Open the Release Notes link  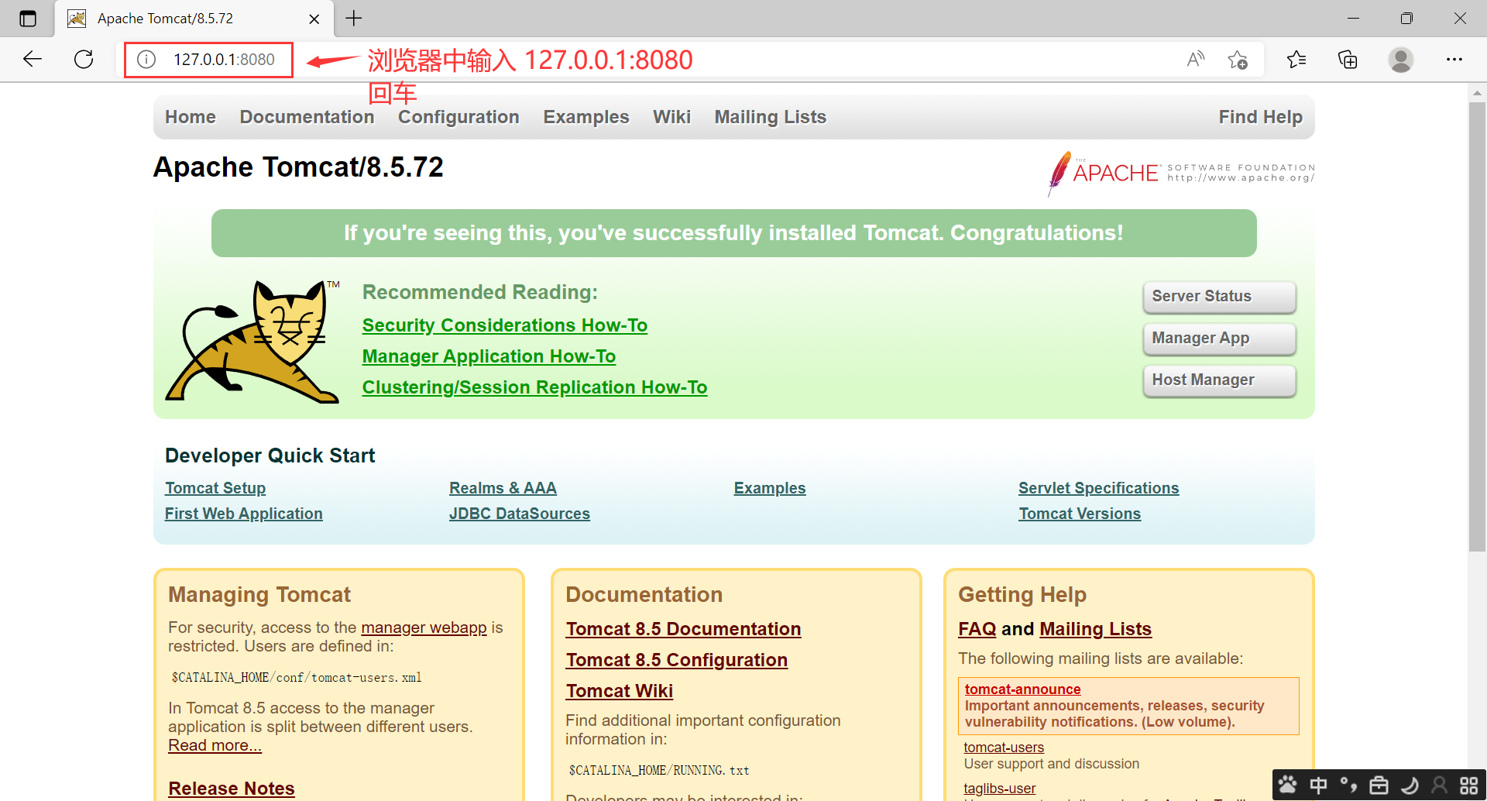(x=232, y=788)
